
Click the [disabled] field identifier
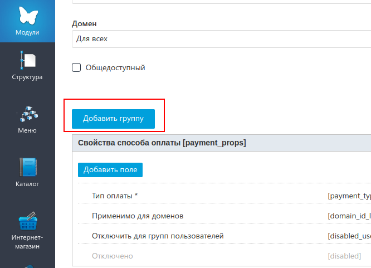click(x=344, y=256)
